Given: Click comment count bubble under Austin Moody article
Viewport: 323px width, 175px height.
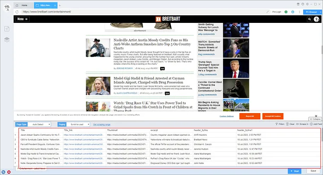Looking at the screenshot, I should click(162, 69).
